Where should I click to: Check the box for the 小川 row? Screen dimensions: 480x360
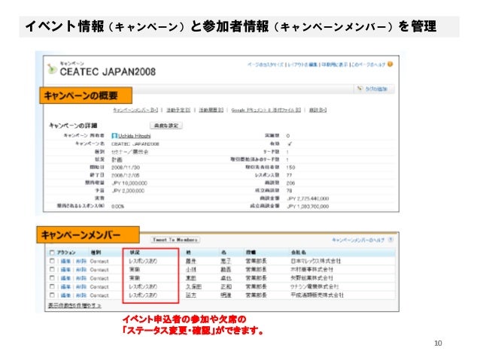click(x=52, y=270)
